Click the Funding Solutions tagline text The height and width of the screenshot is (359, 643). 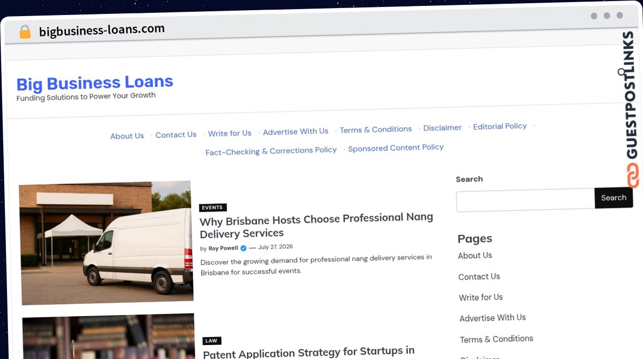[x=86, y=97]
